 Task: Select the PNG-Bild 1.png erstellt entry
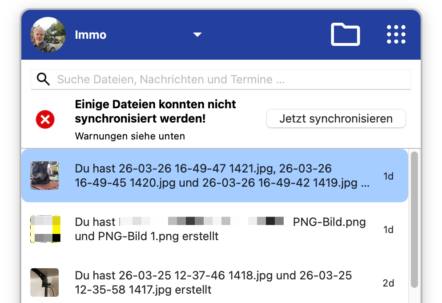click(147, 236)
